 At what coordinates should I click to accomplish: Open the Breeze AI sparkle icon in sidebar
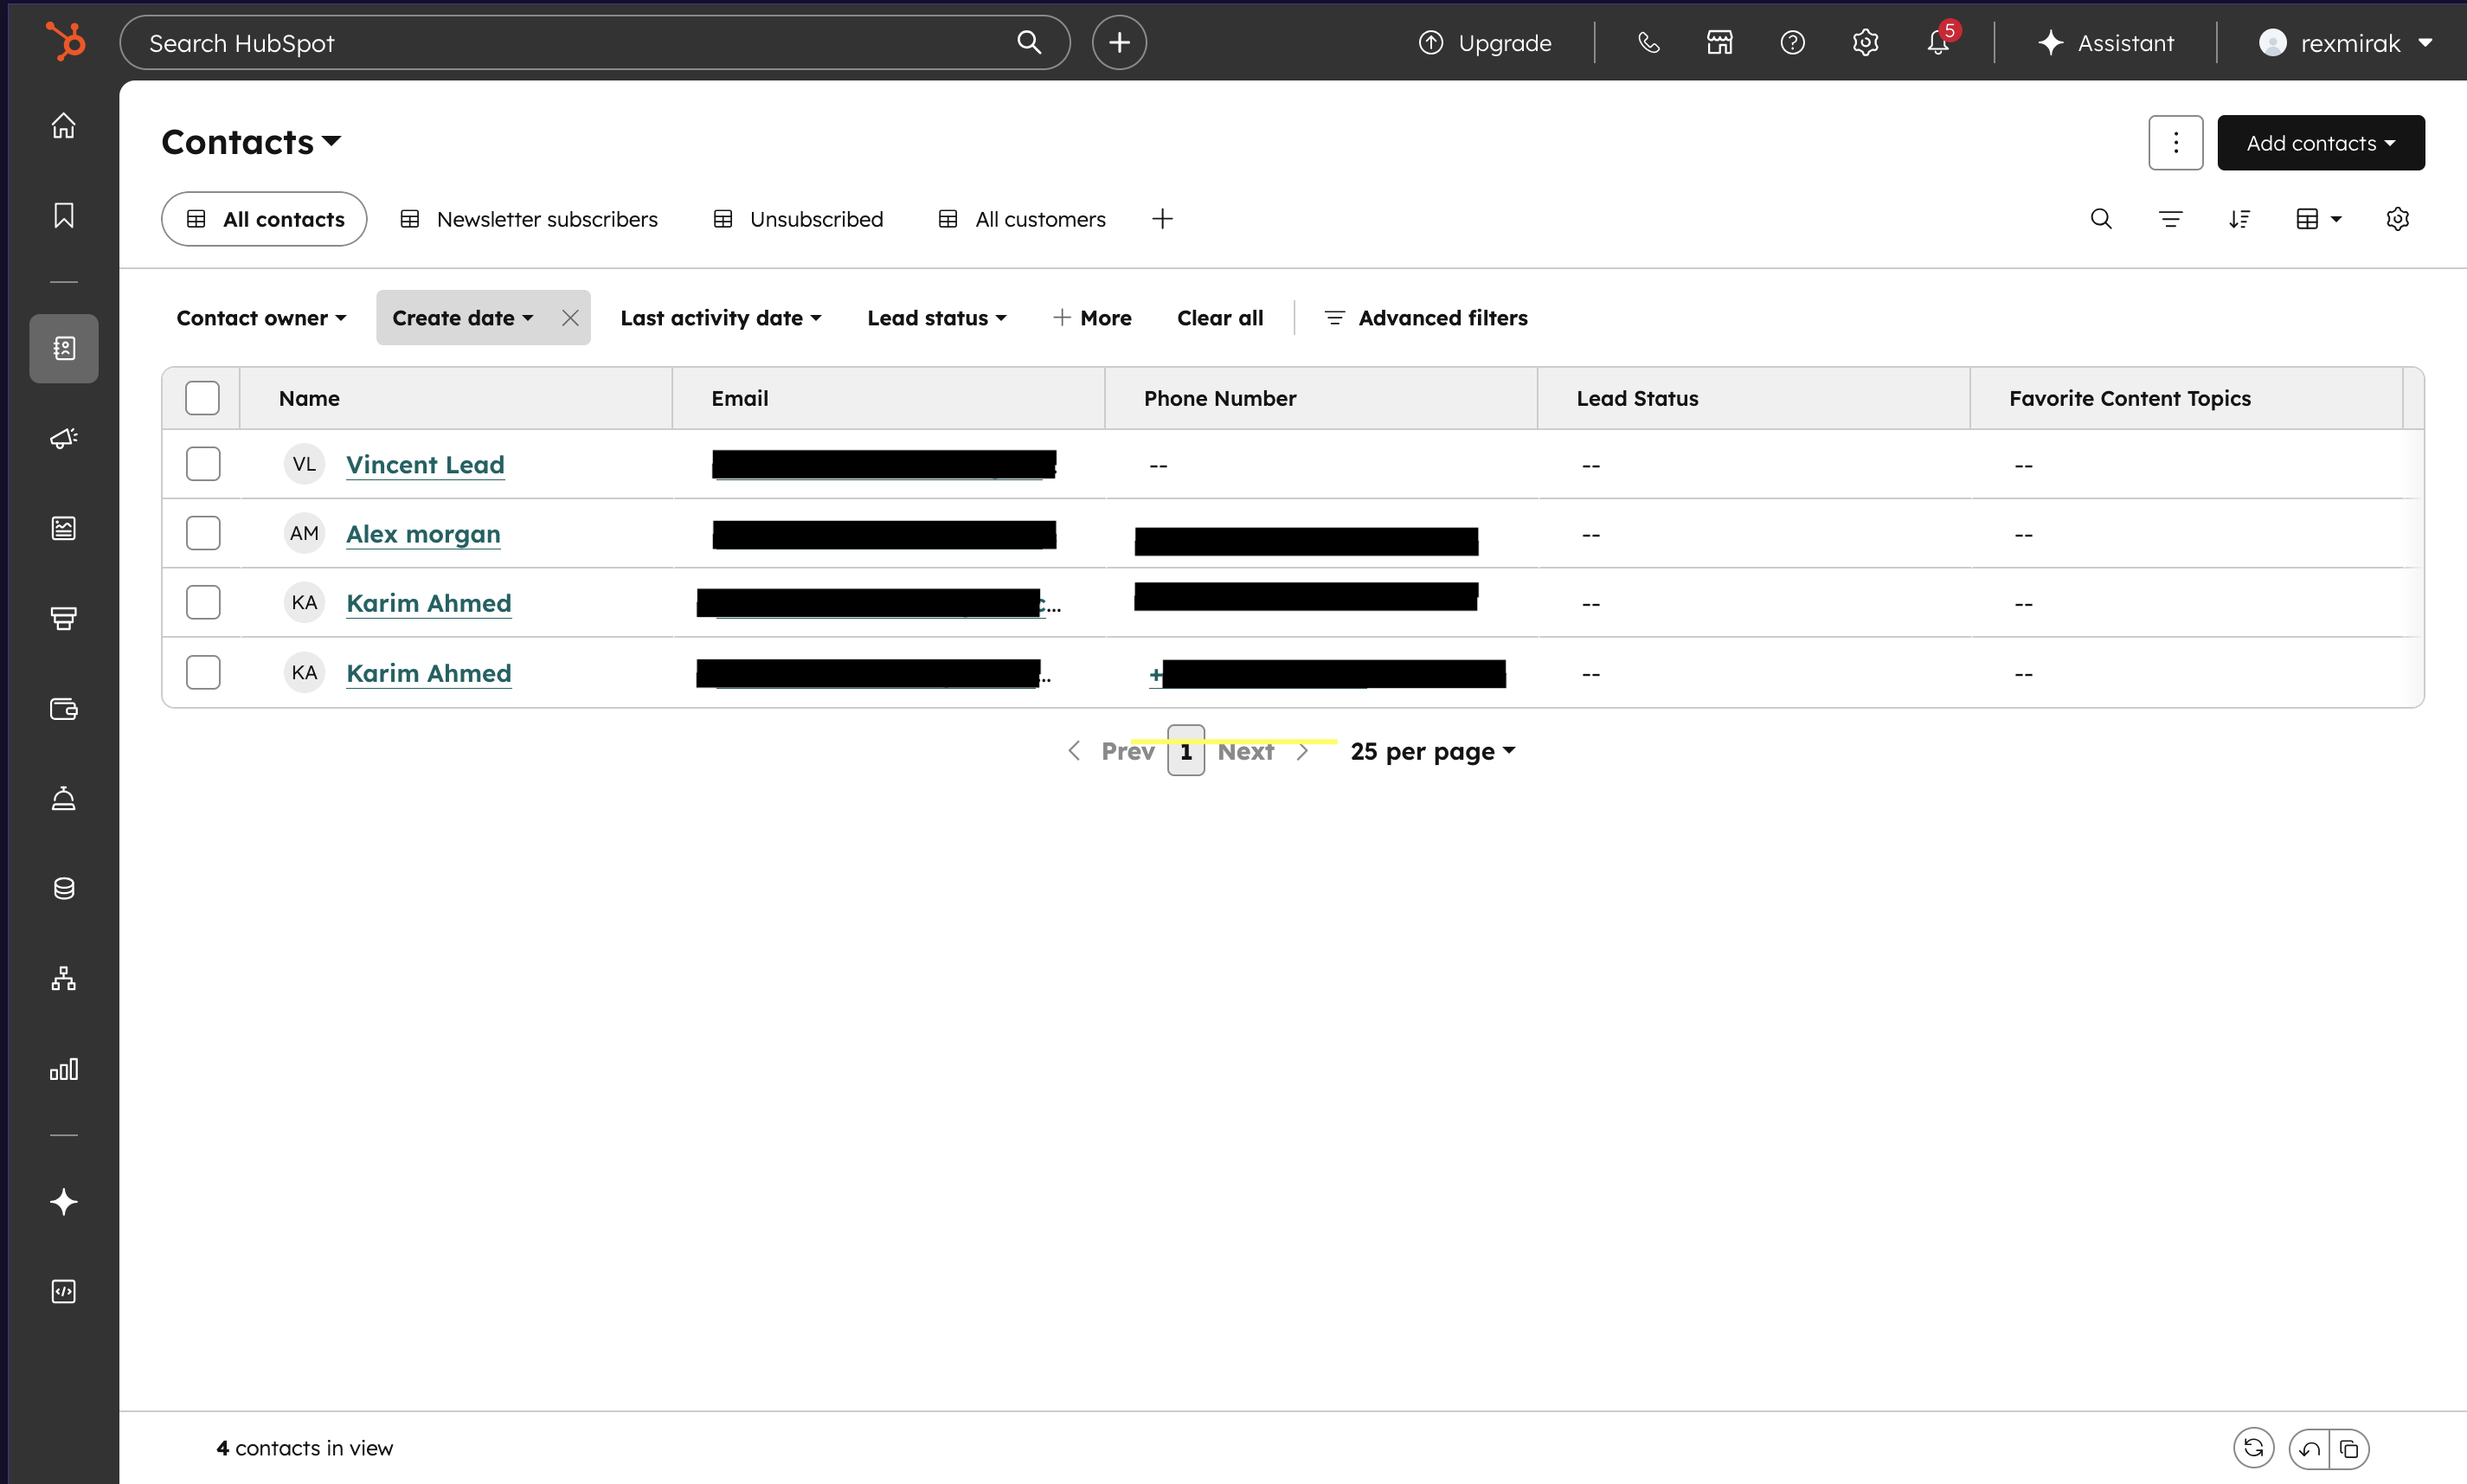click(x=64, y=1202)
